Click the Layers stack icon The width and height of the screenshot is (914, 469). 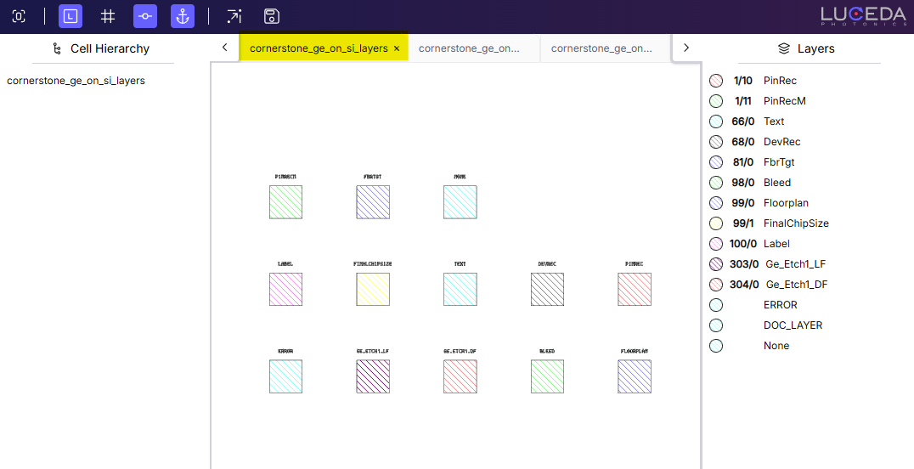tap(784, 49)
